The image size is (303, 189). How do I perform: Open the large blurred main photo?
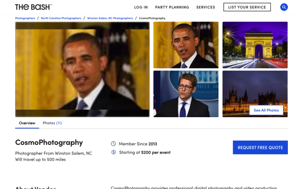pos(82,69)
